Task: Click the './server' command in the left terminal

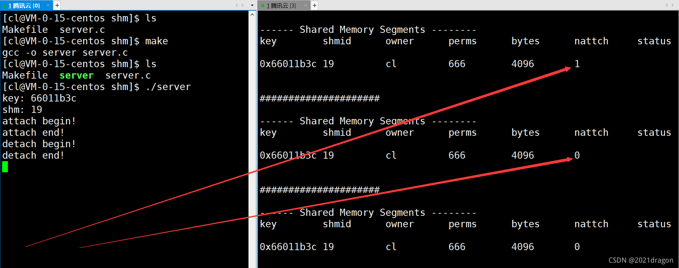Action: coord(168,87)
